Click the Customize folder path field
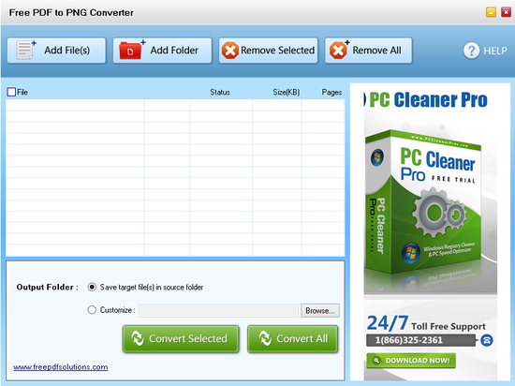This screenshot has height=386, width=515. tap(218, 310)
